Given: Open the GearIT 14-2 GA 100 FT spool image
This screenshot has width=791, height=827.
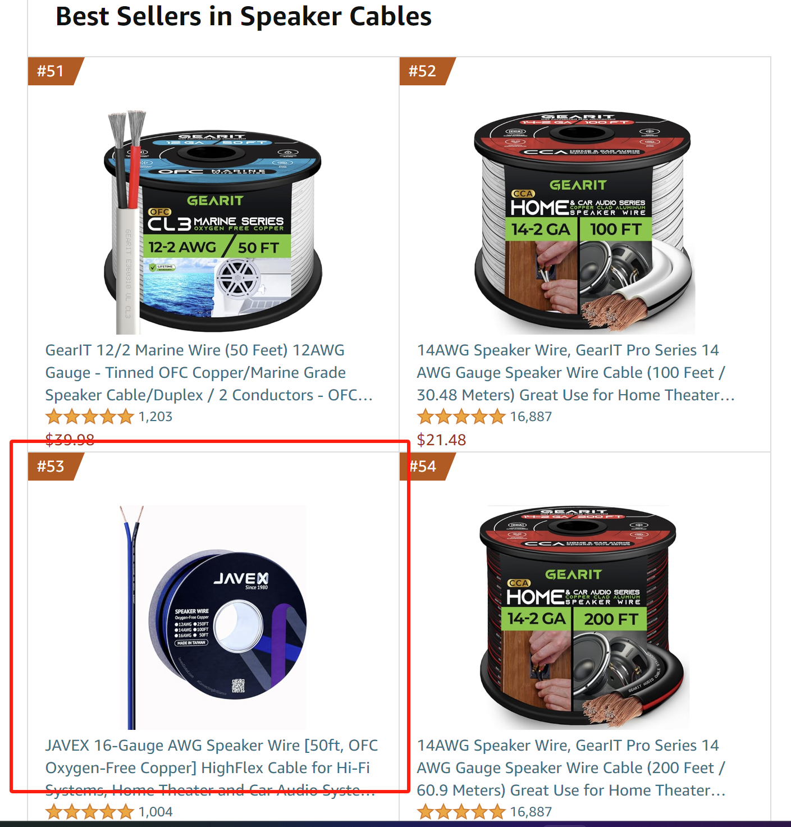Looking at the screenshot, I should 584,222.
